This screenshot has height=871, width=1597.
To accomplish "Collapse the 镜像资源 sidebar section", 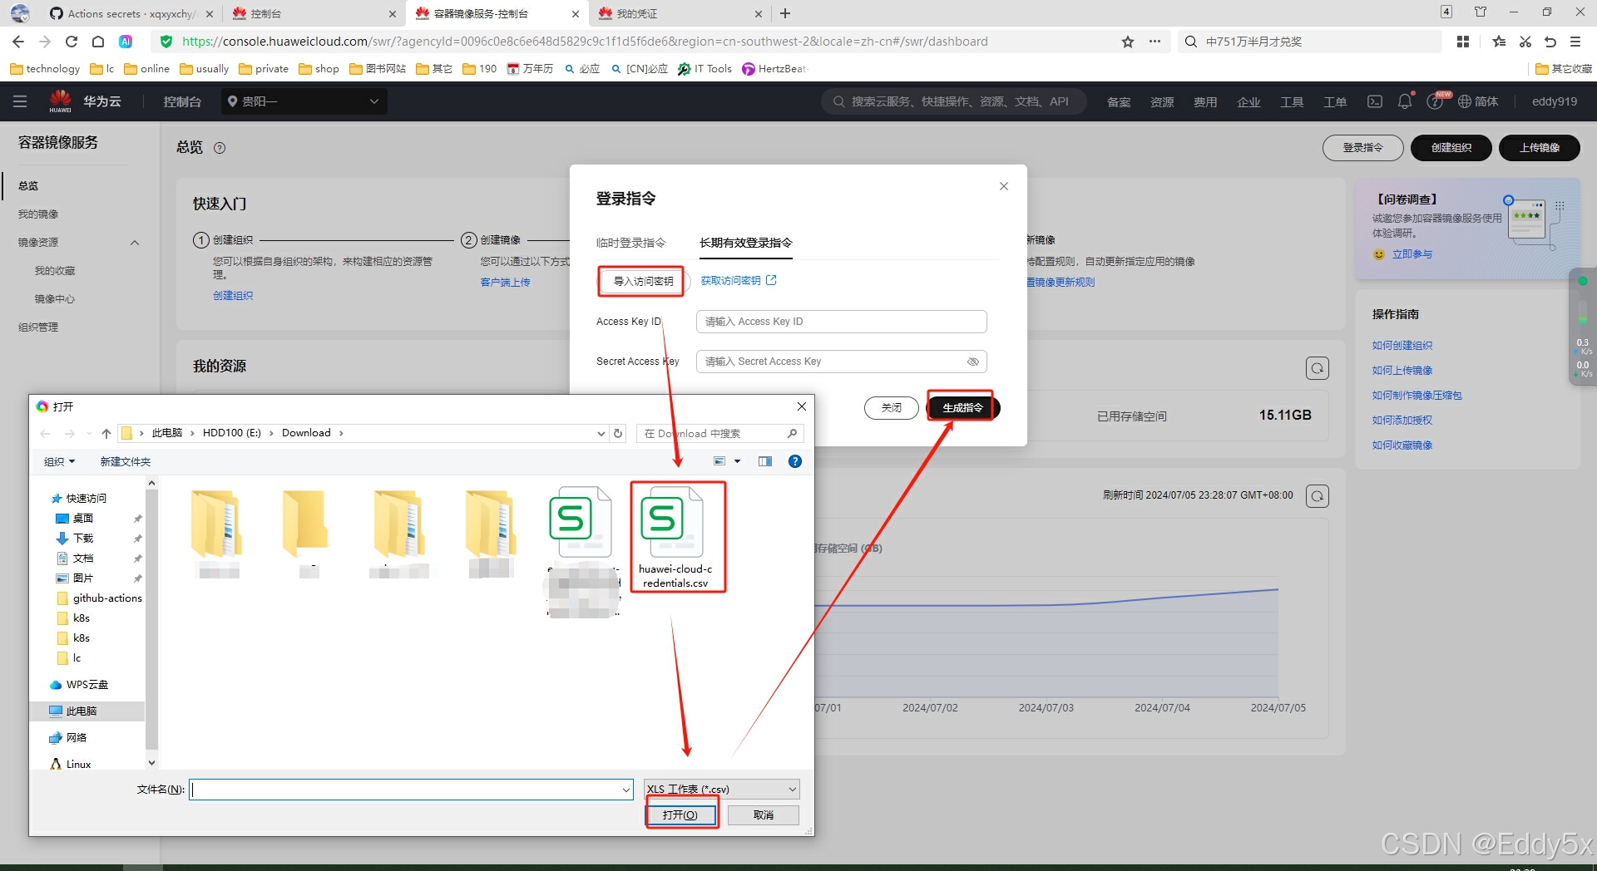I will tap(135, 243).
